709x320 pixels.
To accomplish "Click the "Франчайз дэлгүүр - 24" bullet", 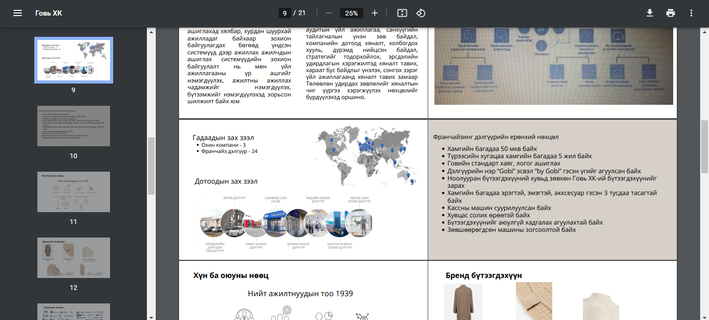I will coord(229,151).
